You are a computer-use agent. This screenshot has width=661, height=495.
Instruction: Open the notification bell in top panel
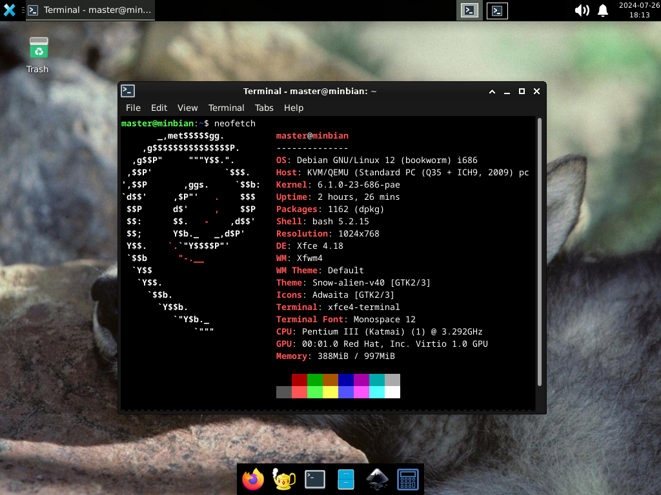click(603, 10)
